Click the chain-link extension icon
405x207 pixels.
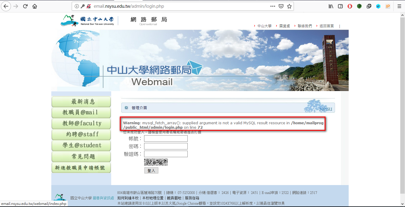click(369, 6)
